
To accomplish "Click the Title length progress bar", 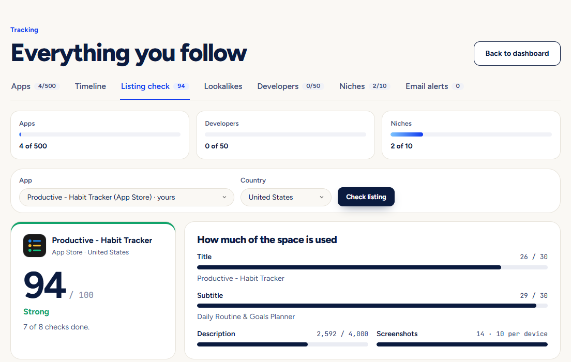I will [x=372, y=267].
